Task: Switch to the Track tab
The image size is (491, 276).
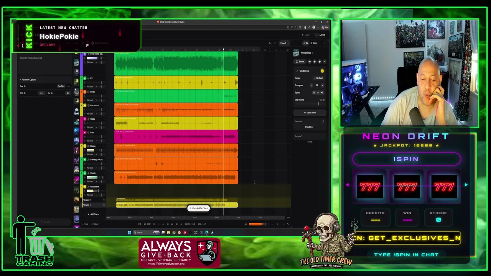Action: pyautogui.click(x=314, y=43)
